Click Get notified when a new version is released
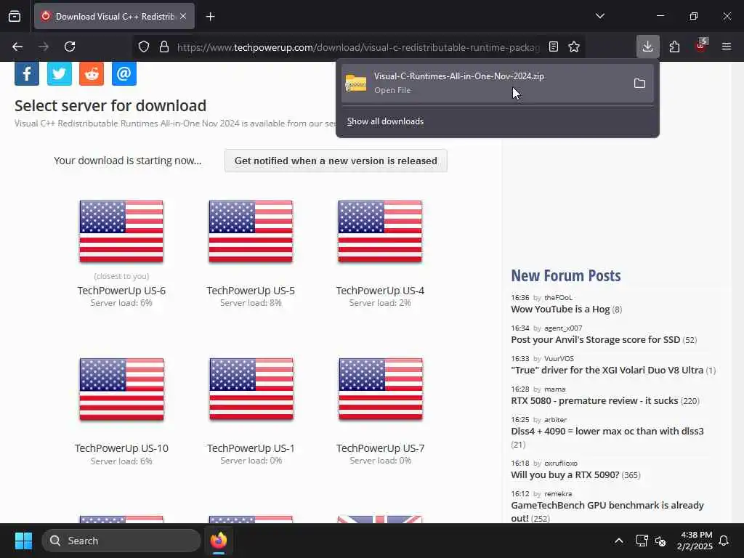 (x=336, y=161)
